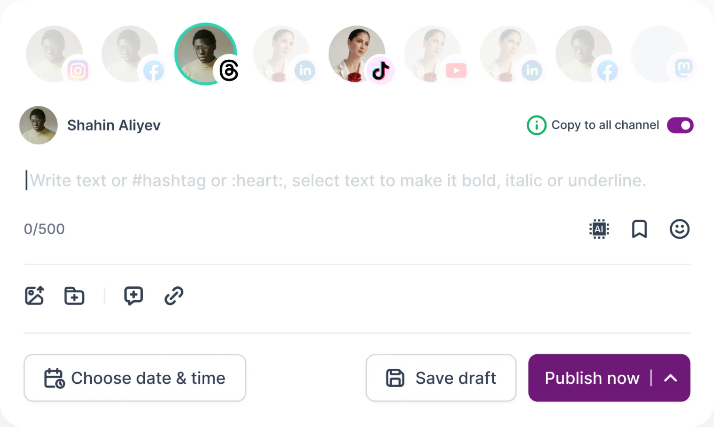The width and height of the screenshot is (714, 427).
Task: Click the add from media folder icon
Action: pyautogui.click(x=74, y=296)
